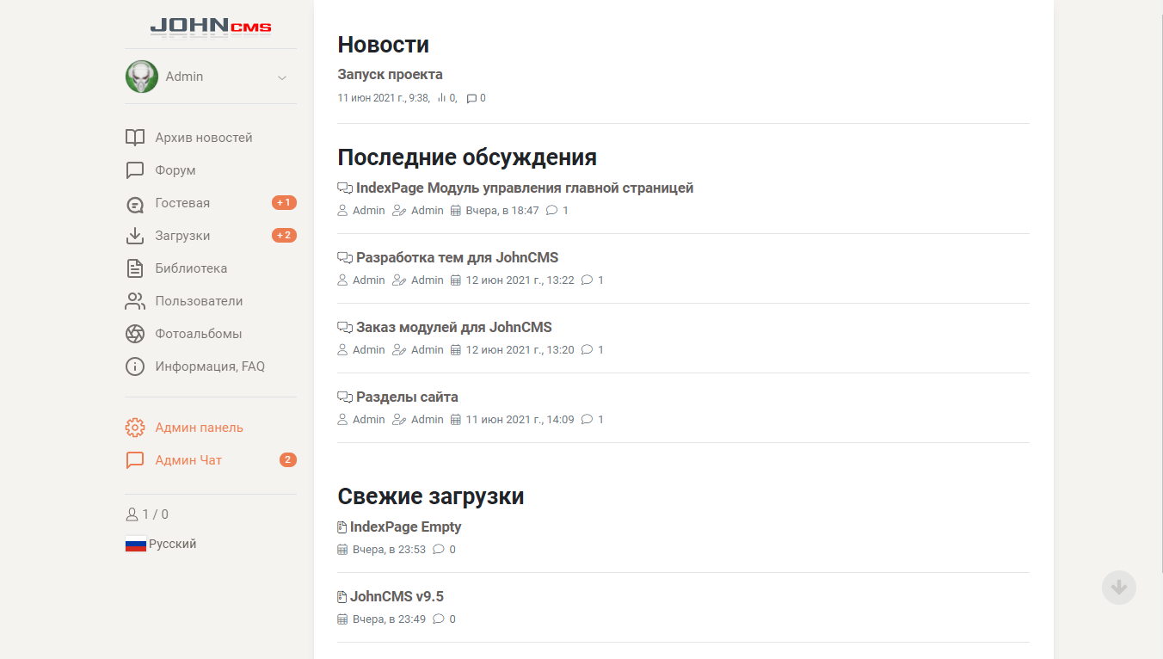Open the Photo albums aperture icon
Screen dimensions: 1163x659
pyautogui.click(x=135, y=334)
